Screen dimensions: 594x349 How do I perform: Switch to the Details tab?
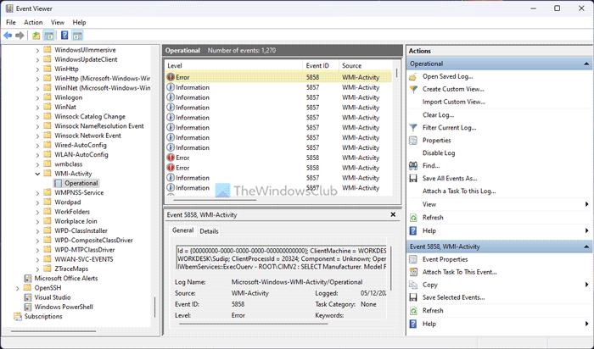(x=209, y=231)
